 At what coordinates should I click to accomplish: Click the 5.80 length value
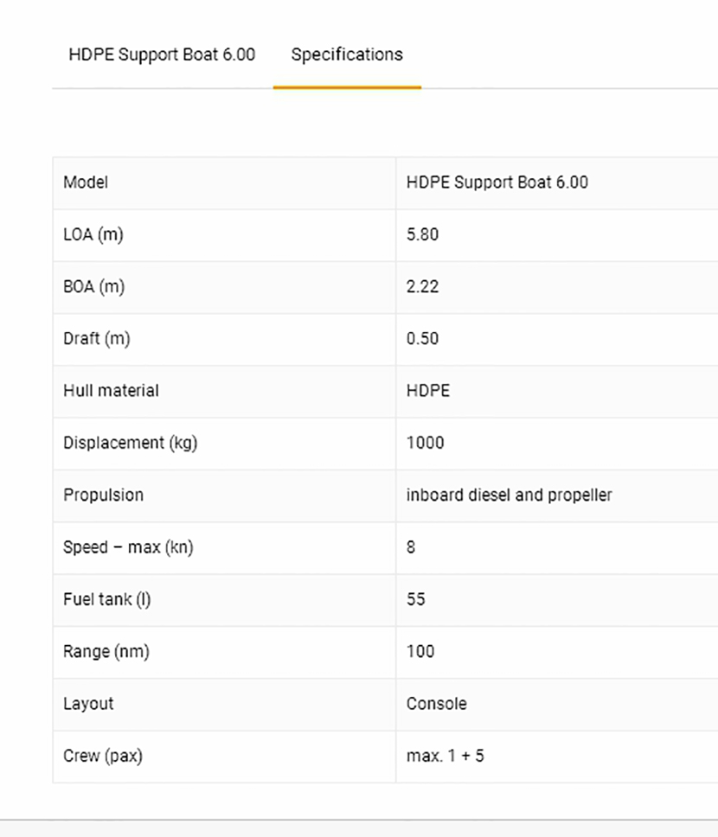point(422,234)
